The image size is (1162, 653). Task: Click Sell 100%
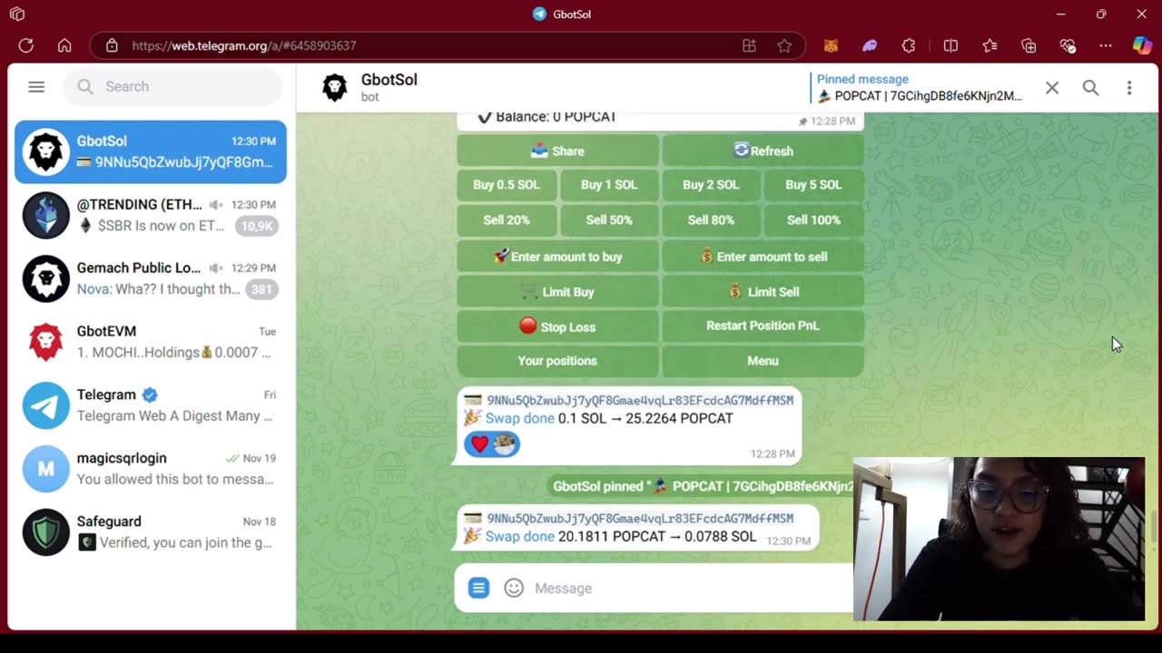[x=813, y=220]
